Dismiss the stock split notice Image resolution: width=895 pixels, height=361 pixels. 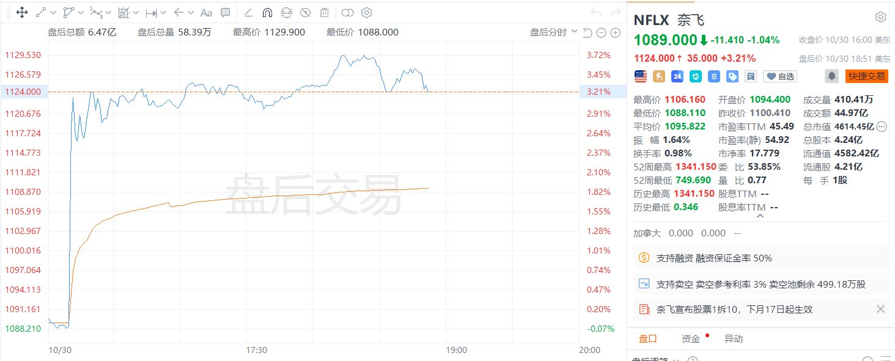[x=880, y=309]
